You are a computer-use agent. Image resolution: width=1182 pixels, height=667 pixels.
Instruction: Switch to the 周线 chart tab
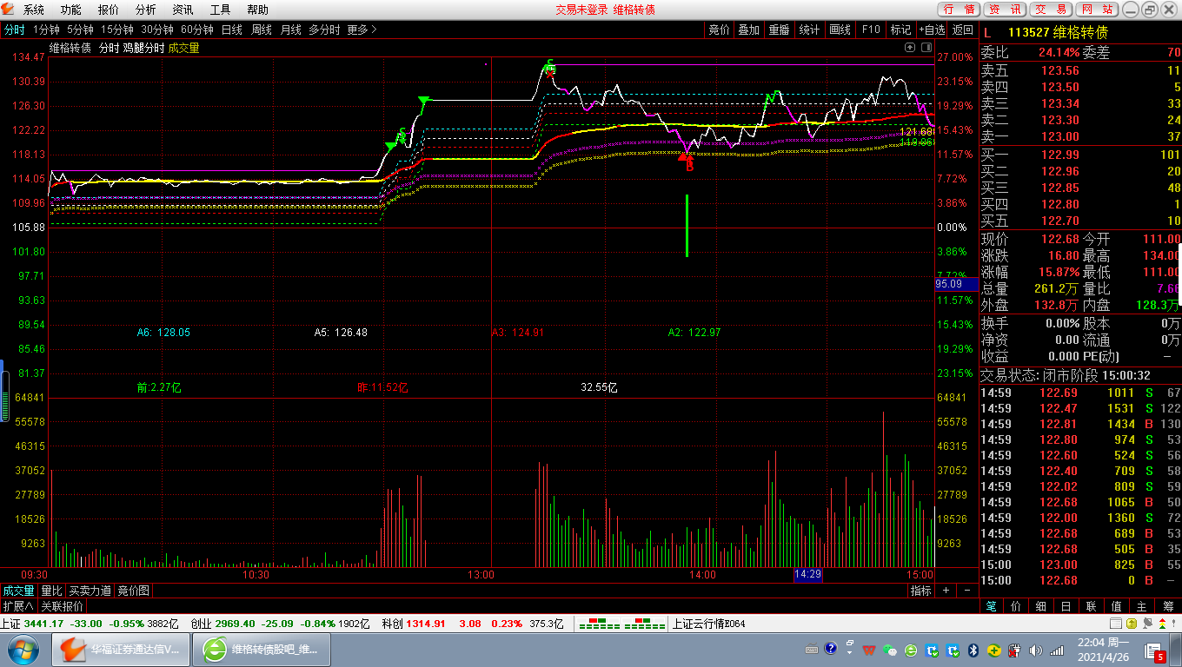point(261,30)
